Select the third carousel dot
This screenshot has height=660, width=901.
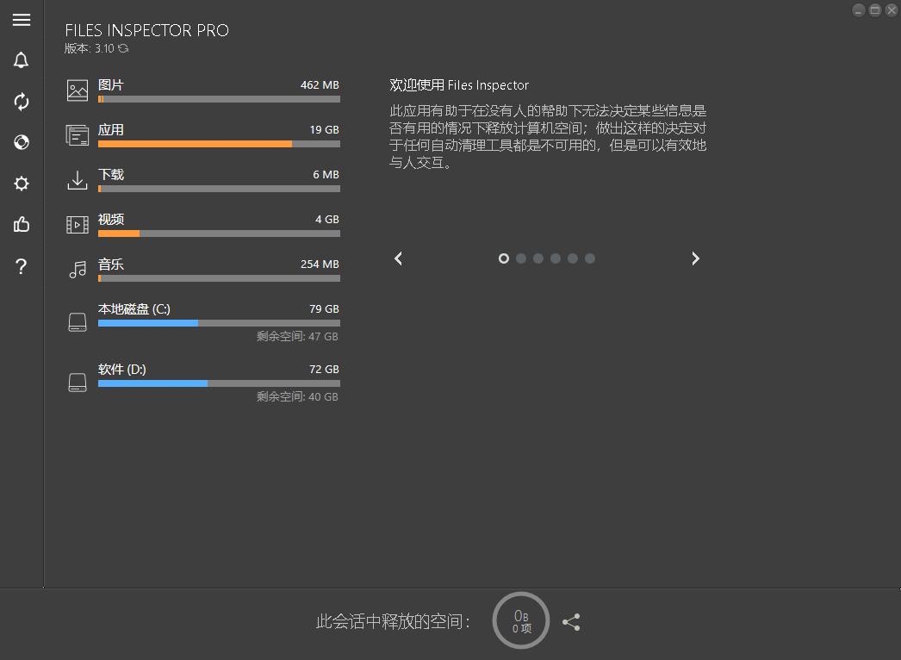point(537,258)
